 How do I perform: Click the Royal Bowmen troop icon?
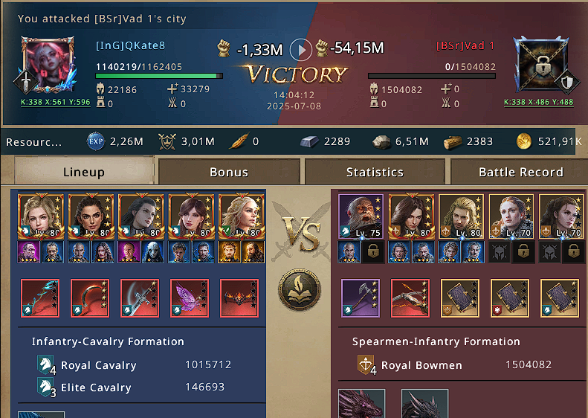pyautogui.click(x=366, y=364)
